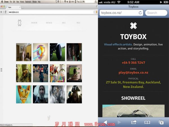Open the Edit menu
This screenshot has width=169, height=127.
point(14,2)
